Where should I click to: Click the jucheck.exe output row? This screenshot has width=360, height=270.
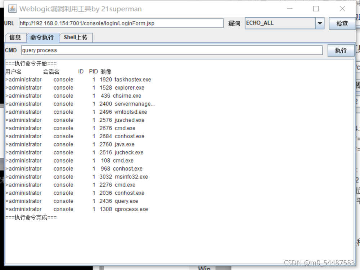pos(75,152)
